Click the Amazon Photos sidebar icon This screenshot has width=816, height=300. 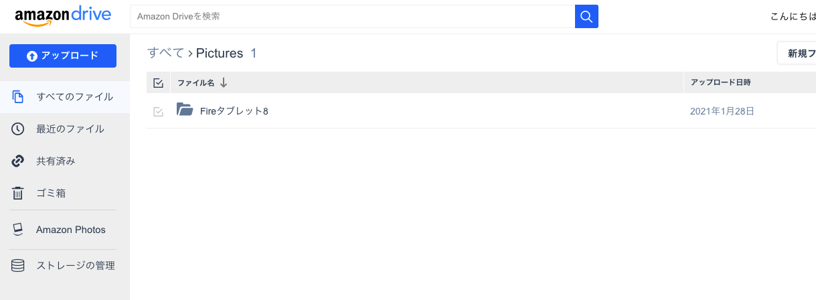click(19, 230)
